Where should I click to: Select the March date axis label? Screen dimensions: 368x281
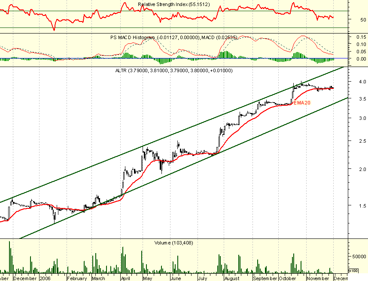(x=99, y=278)
